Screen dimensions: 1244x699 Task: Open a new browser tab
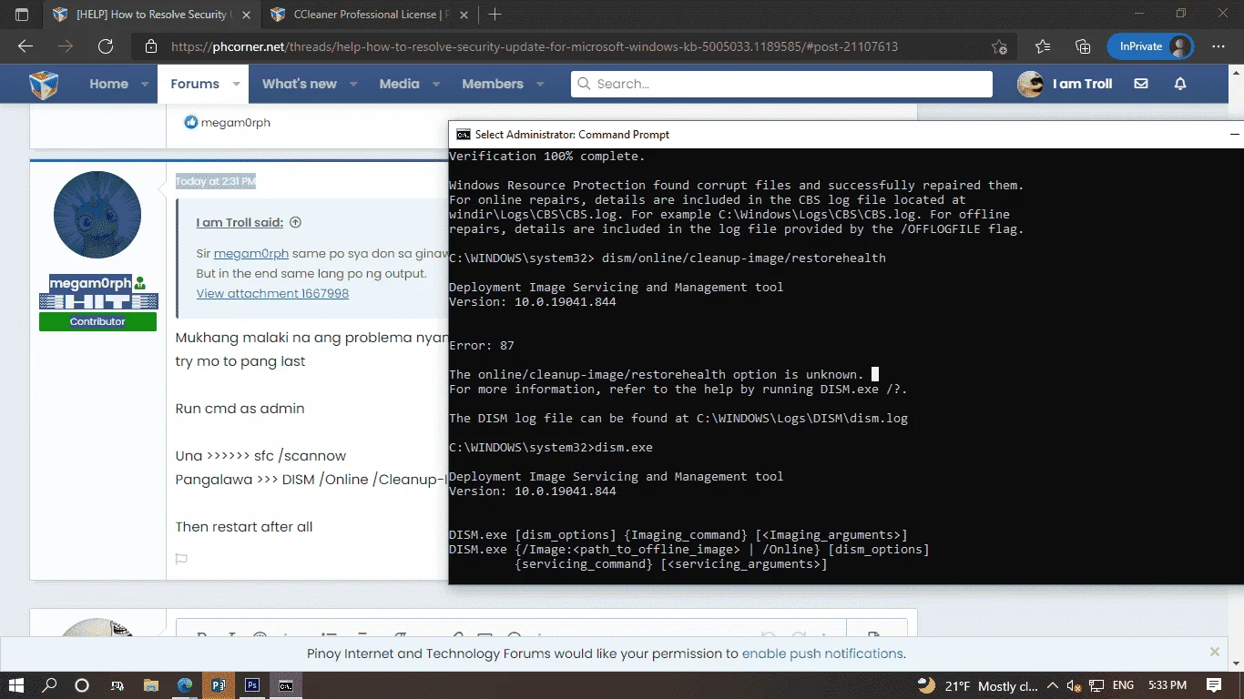pos(495,15)
